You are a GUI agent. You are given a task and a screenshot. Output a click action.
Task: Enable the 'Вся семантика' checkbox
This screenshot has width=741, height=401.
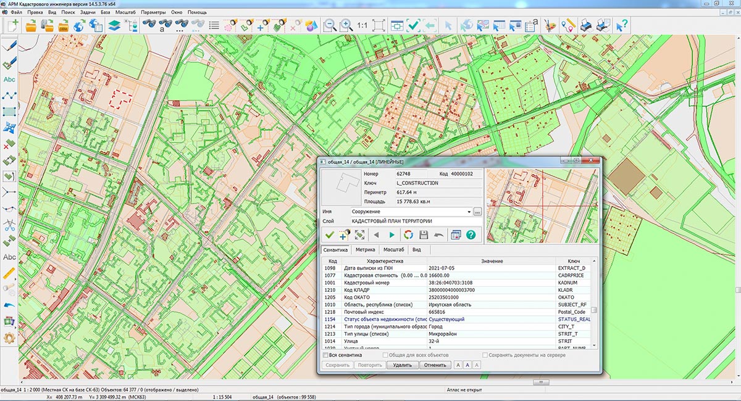tap(326, 355)
